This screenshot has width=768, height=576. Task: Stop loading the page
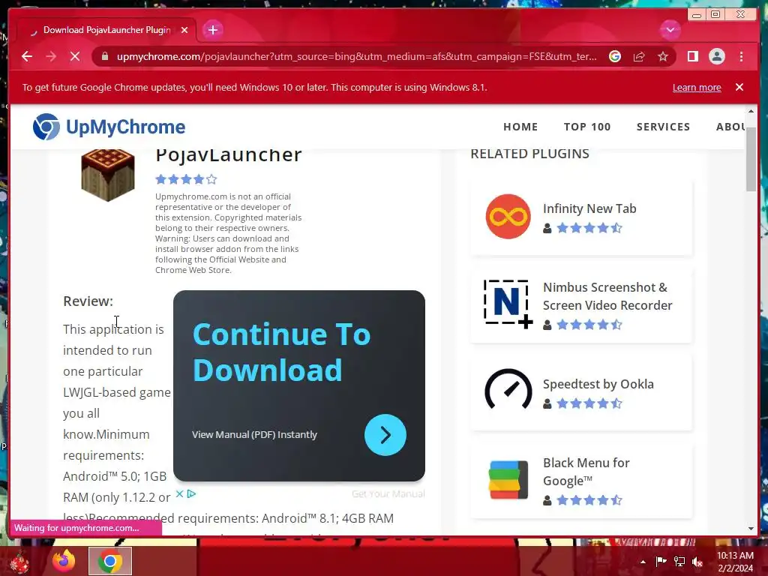click(x=75, y=56)
